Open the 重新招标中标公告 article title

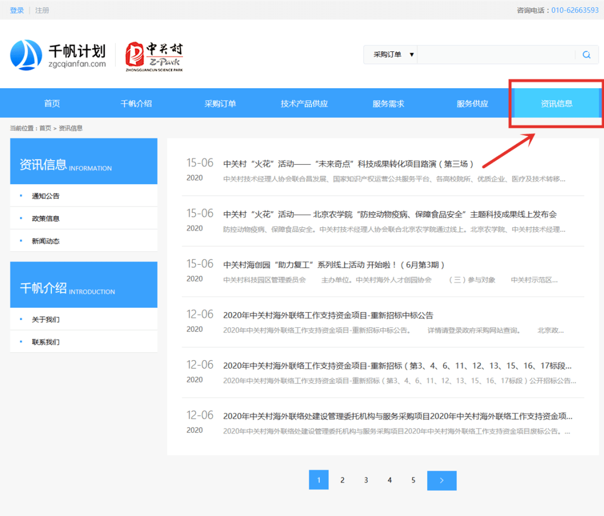tap(328, 316)
